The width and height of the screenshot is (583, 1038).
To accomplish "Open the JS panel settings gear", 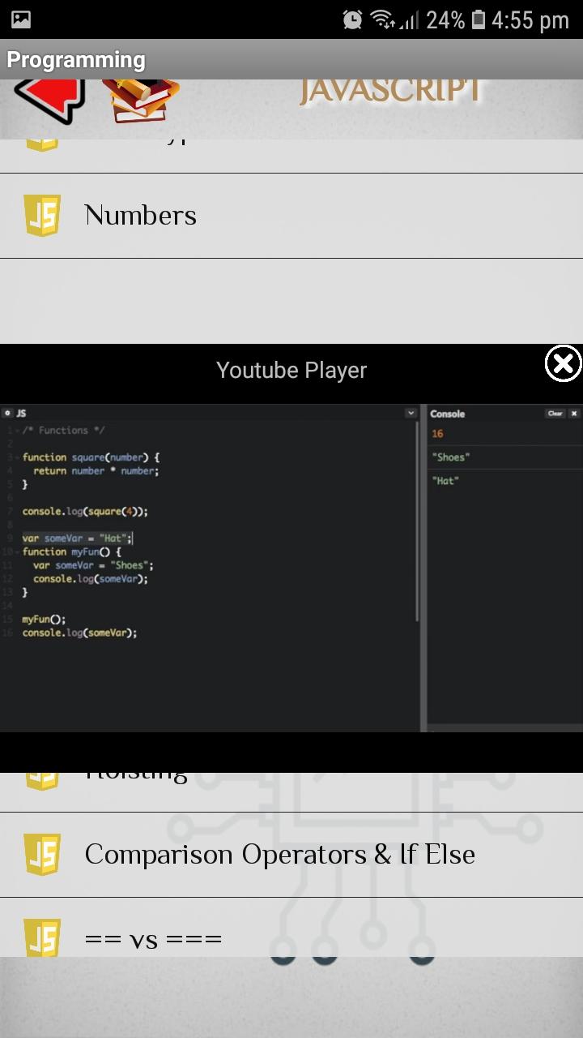I will [x=8, y=414].
